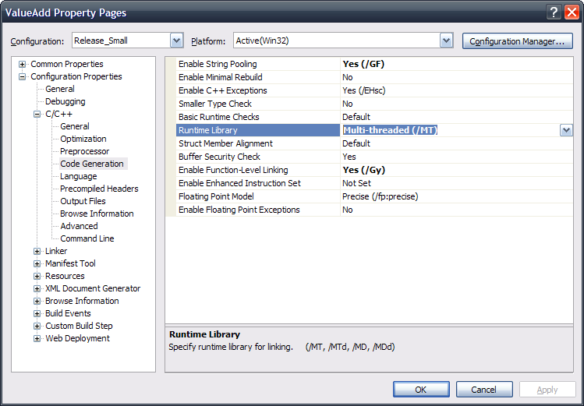Select the Preprocessor tree item

[x=84, y=151]
